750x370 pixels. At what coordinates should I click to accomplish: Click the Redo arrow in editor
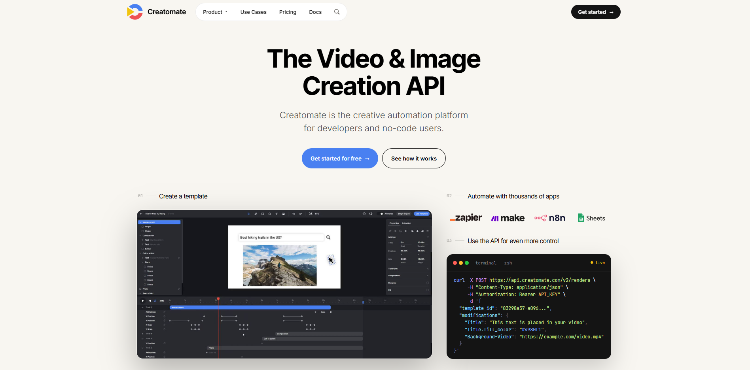(x=301, y=214)
